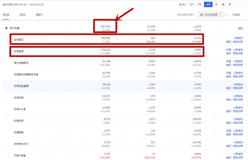This screenshot has width=248, height=160.
Task: Select the 1天 time range button
Action: tap(191, 4)
